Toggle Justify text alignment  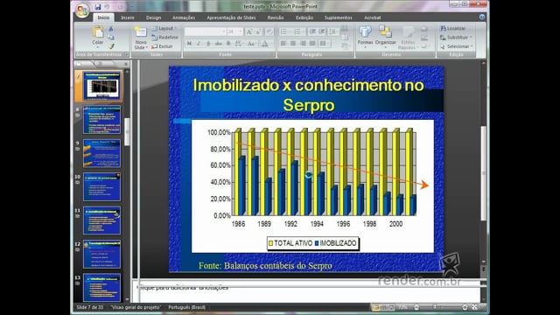pos(312,44)
